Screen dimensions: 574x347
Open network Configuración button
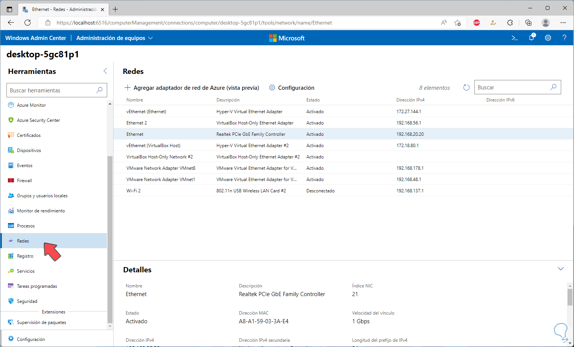point(292,88)
